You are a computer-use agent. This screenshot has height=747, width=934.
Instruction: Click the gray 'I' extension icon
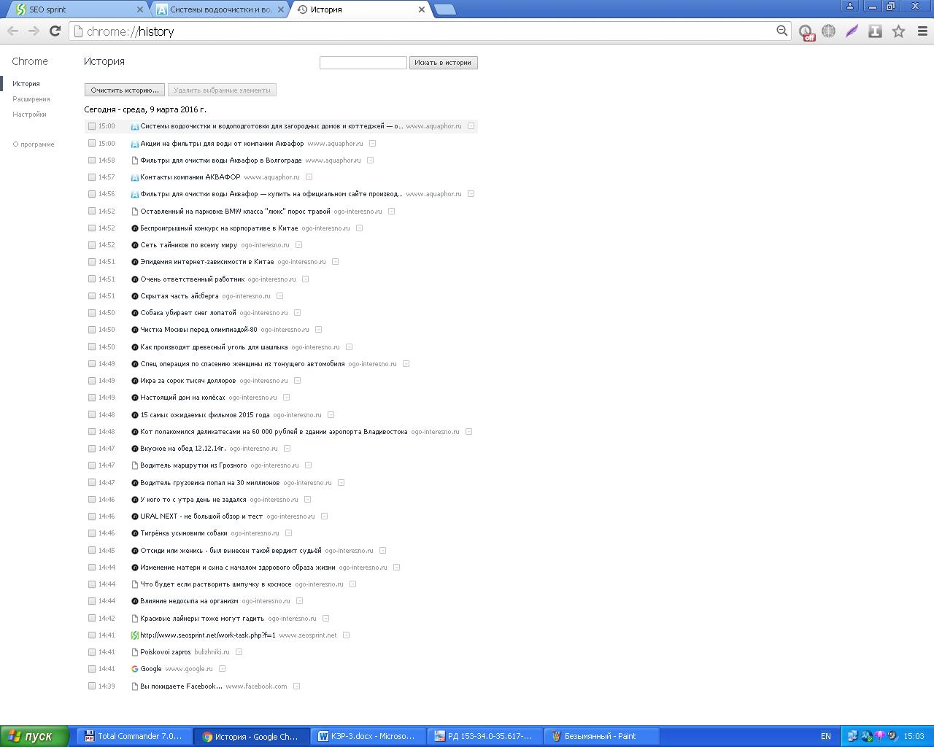875,31
